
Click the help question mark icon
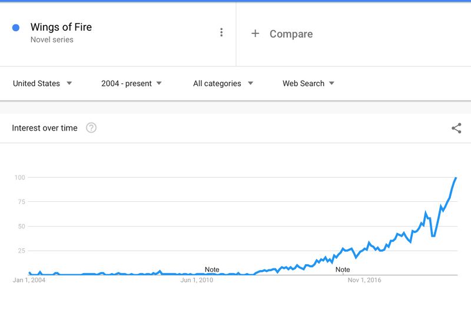pyautogui.click(x=91, y=128)
